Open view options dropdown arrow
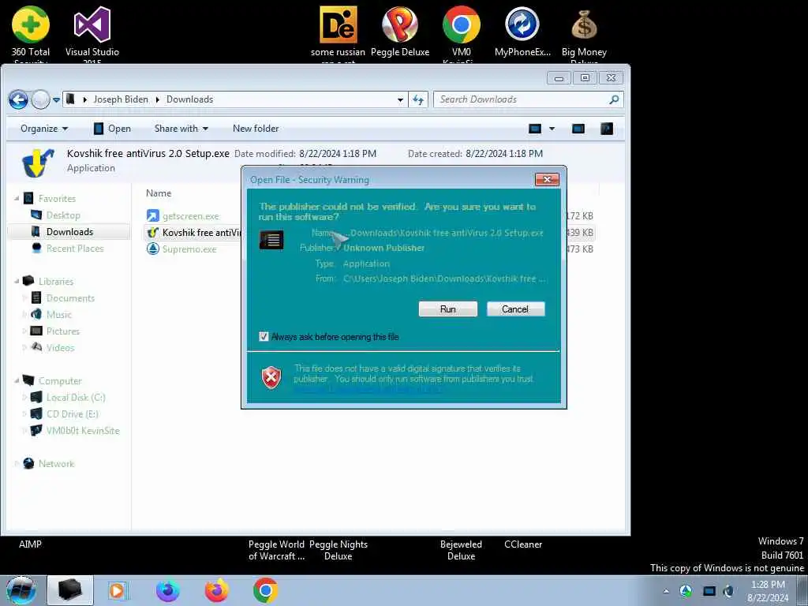The image size is (808, 606). pos(552,129)
